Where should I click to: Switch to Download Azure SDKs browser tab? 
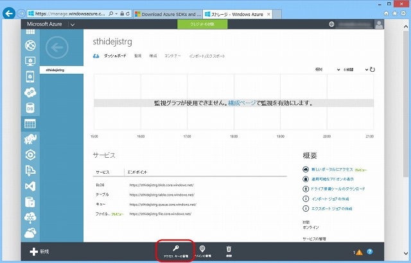click(x=168, y=14)
